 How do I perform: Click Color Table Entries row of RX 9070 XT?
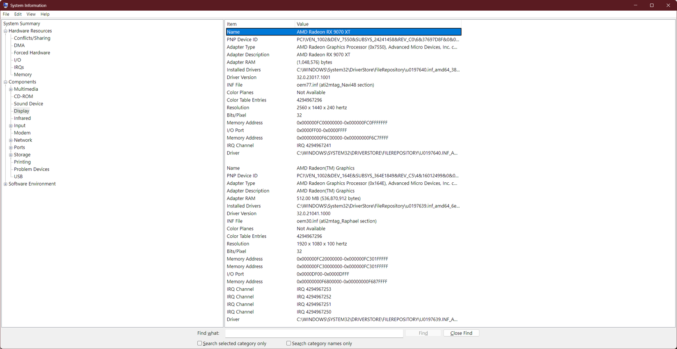pyautogui.click(x=343, y=100)
